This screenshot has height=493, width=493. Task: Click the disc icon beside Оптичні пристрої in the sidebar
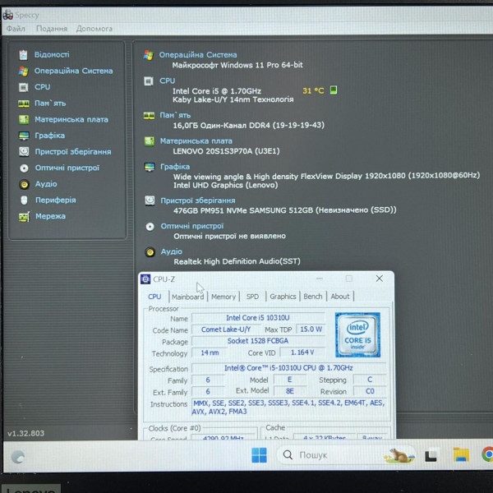point(24,168)
